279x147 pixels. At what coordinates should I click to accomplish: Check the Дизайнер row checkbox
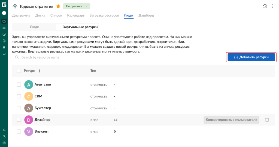19,120
